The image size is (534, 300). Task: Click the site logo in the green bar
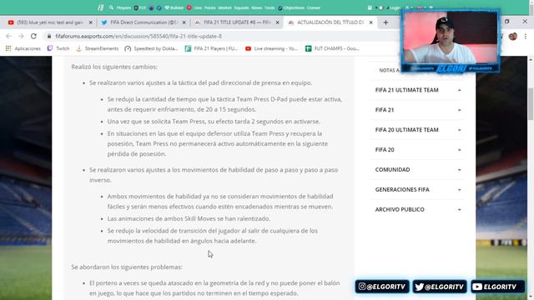[x=100, y=7]
